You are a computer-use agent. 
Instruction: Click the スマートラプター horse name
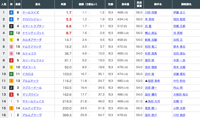(x=33, y=26)
